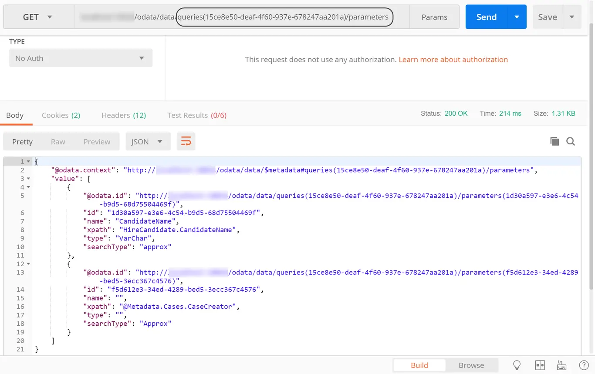Open the JSON format dropdown
This screenshot has height=374, width=595.
point(148,142)
